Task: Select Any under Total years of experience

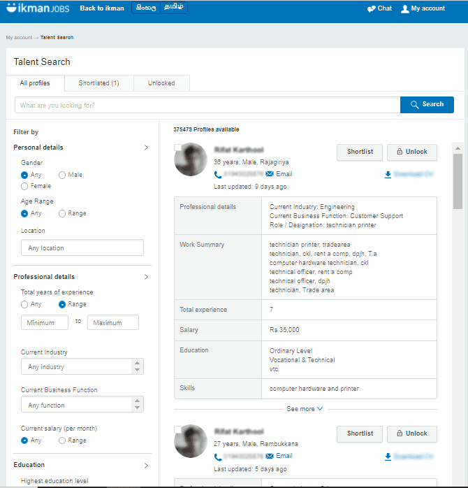Action: [24, 304]
